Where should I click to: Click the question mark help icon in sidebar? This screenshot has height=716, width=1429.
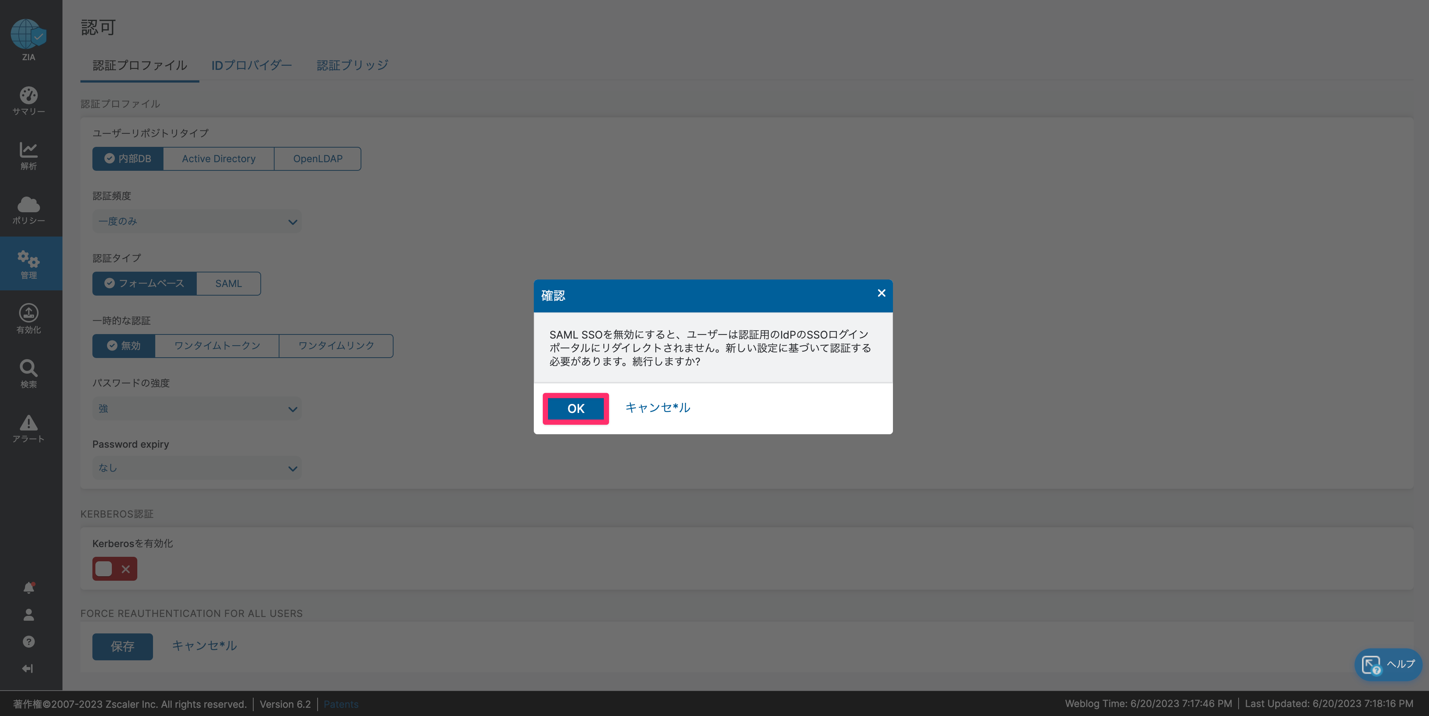click(x=29, y=642)
